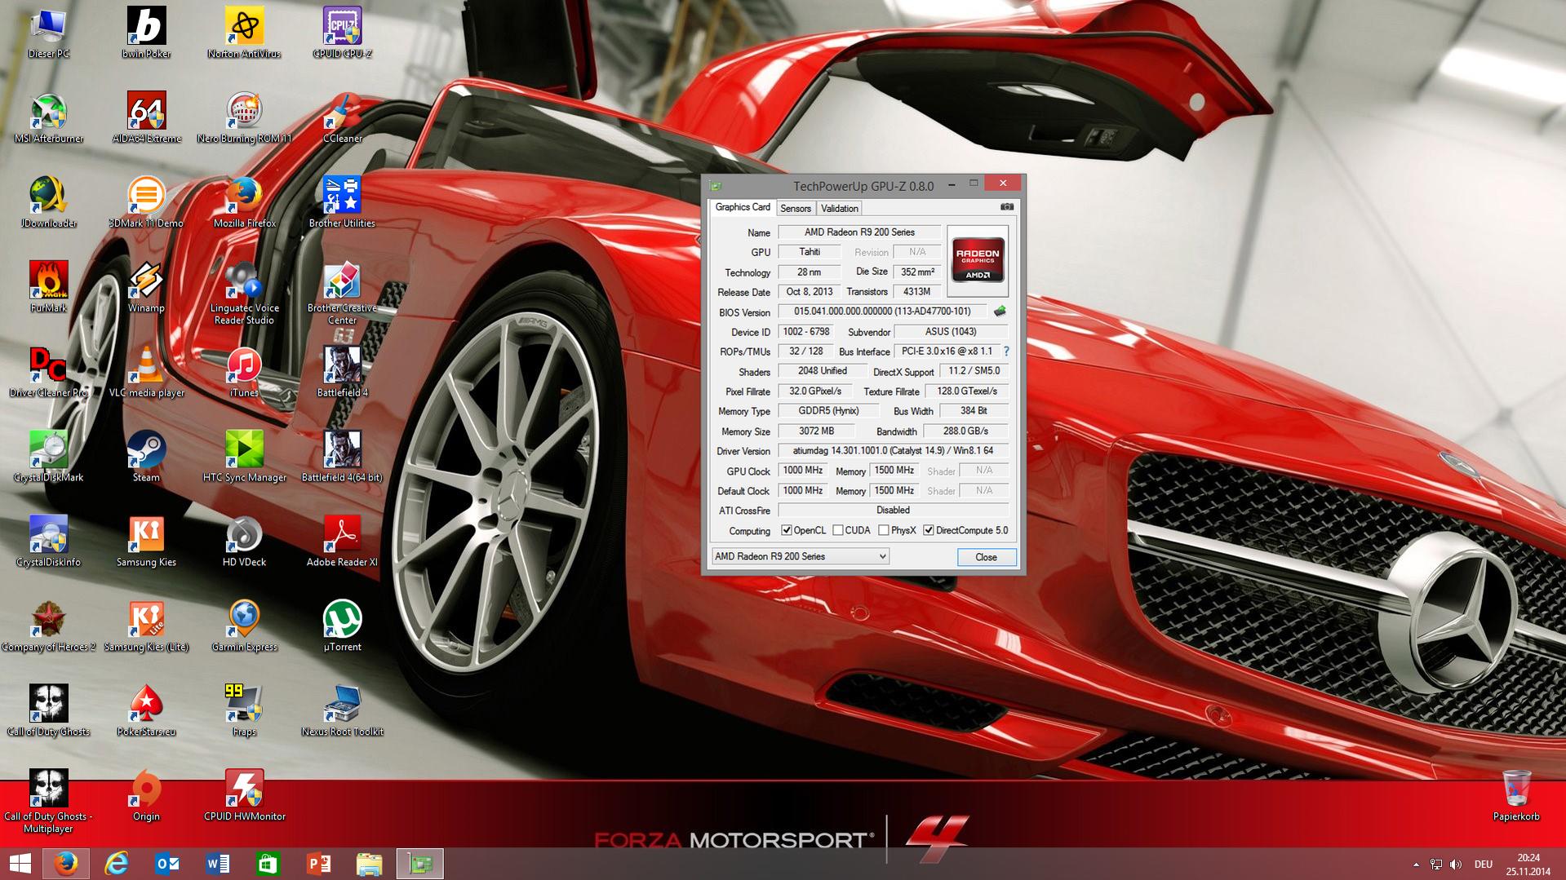
Task: Open the Bus Interface question mark help
Action: pyautogui.click(x=1006, y=352)
